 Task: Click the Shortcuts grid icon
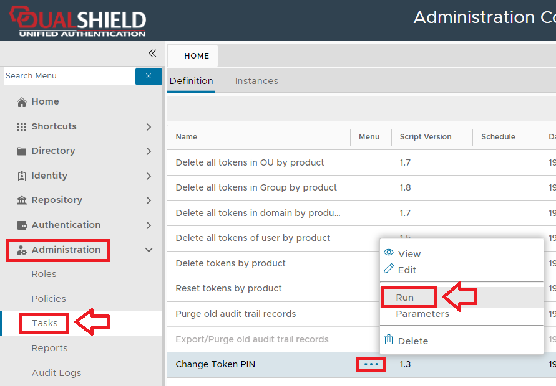22,126
